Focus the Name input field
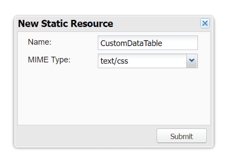This screenshot has height=163, width=229. [148, 43]
